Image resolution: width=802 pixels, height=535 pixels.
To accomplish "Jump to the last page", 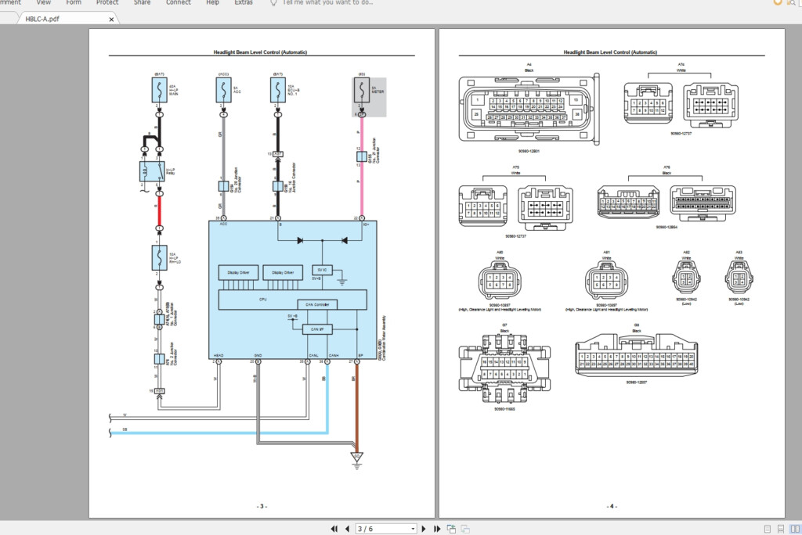I will pos(437,529).
